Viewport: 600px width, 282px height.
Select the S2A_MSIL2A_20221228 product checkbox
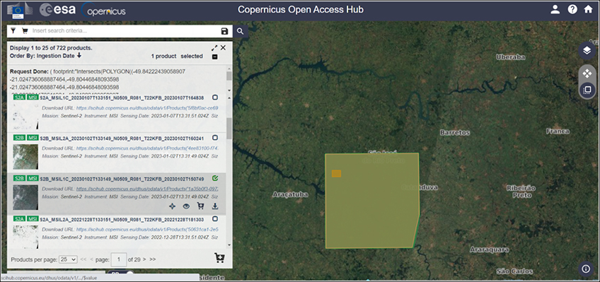(x=215, y=219)
